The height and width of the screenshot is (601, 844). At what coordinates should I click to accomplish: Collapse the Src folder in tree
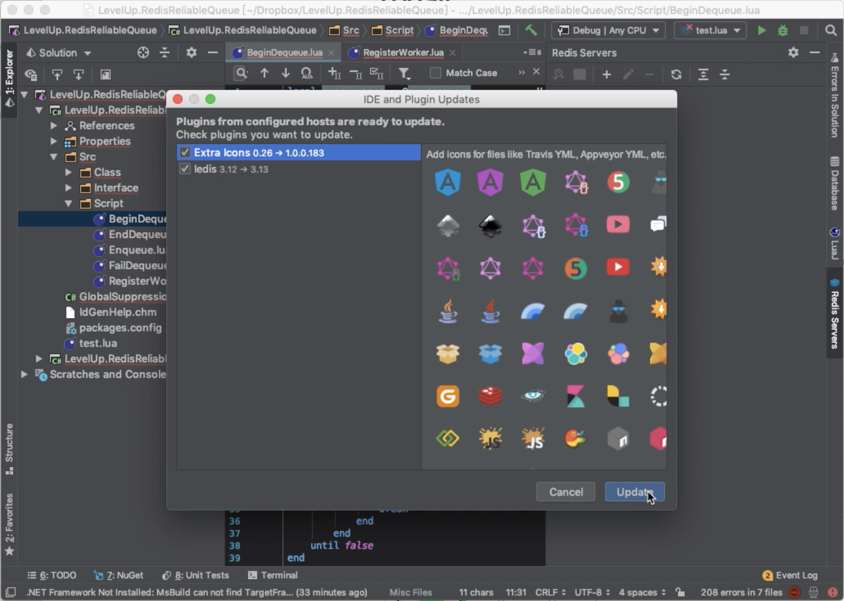click(54, 157)
